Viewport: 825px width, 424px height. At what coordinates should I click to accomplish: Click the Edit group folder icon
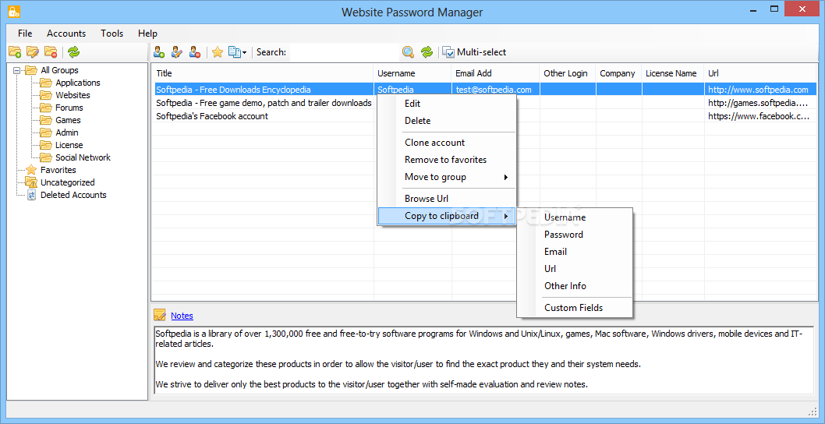coord(33,51)
